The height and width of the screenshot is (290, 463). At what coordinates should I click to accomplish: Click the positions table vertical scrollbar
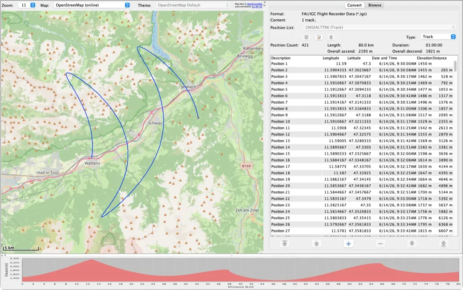click(x=455, y=66)
